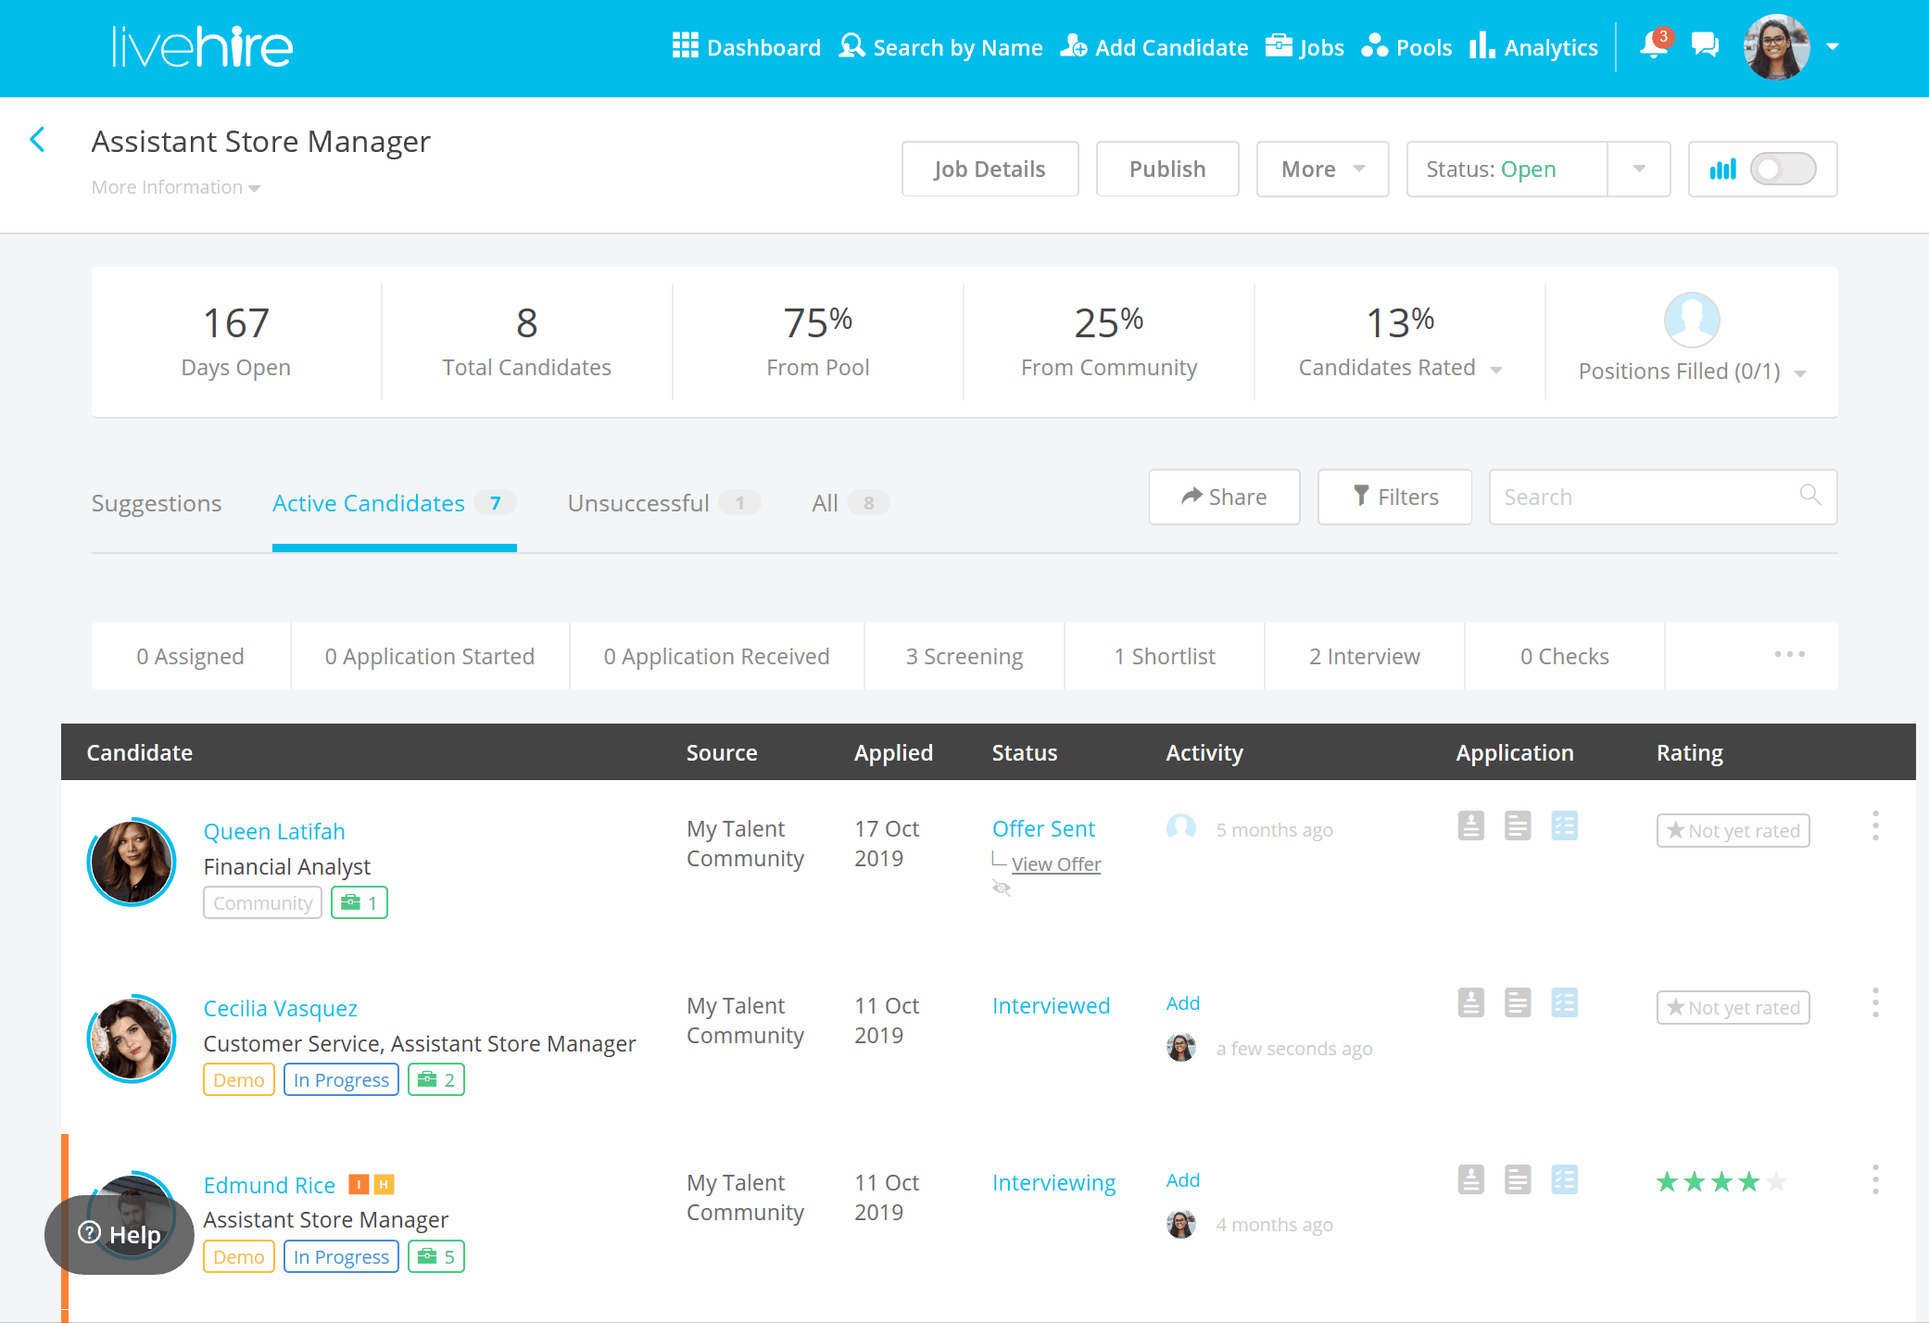Open Edmund Rice's blue application questionnaire icon
Image resolution: width=1929 pixels, height=1323 pixels.
pos(1566,1179)
